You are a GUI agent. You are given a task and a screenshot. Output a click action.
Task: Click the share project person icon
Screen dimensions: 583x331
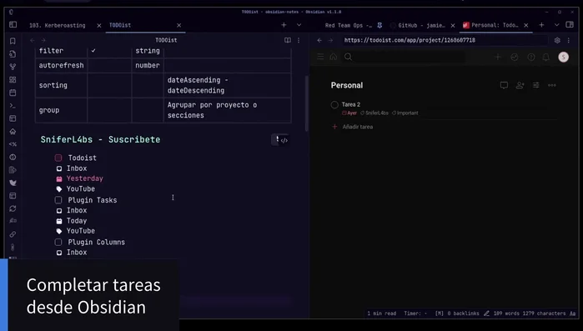tap(520, 85)
